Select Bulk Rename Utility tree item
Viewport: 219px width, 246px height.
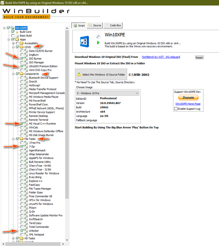[40, 162]
